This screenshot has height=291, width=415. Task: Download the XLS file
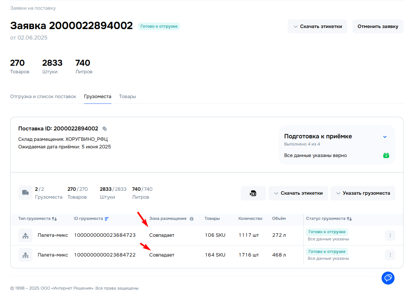(253, 193)
